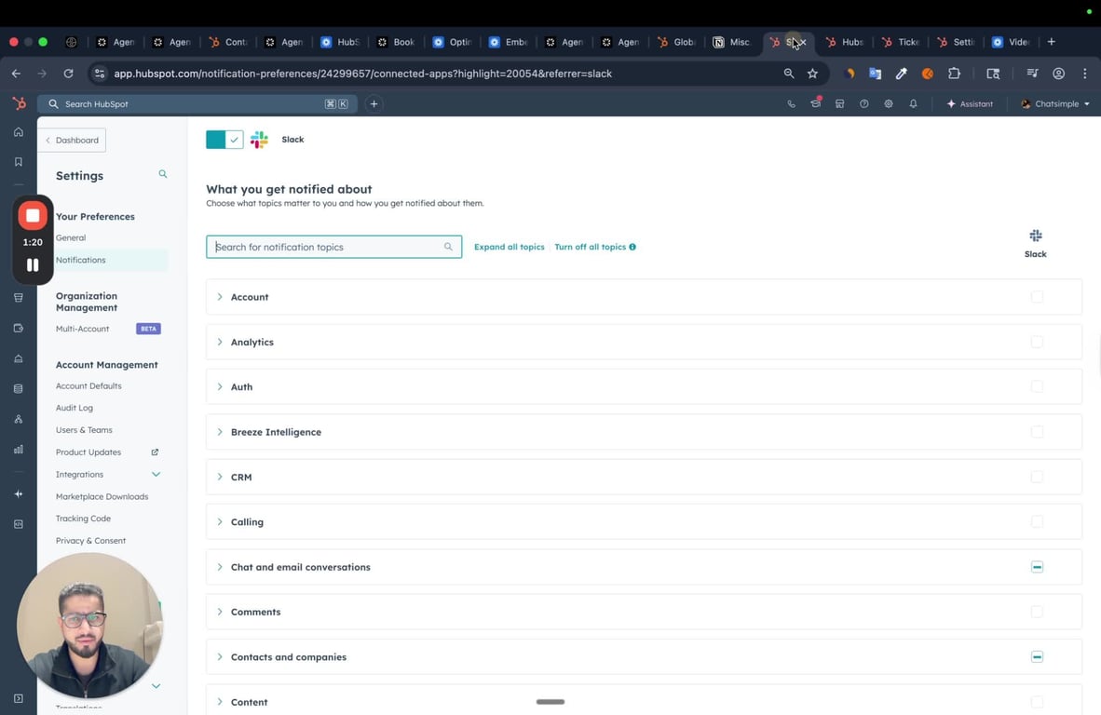Click the plus icon beside HubSpot search

374,104
